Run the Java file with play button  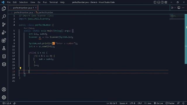pyautogui.click(x=172, y=8)
